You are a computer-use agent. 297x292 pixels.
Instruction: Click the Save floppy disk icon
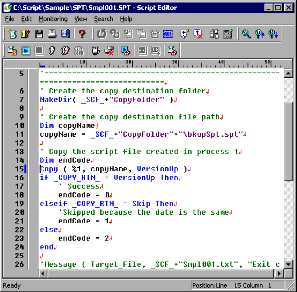[x=39, y=34]
